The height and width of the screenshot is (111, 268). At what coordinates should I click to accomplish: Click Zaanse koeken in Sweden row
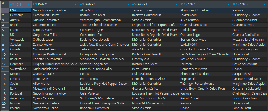tap(55, 45)
